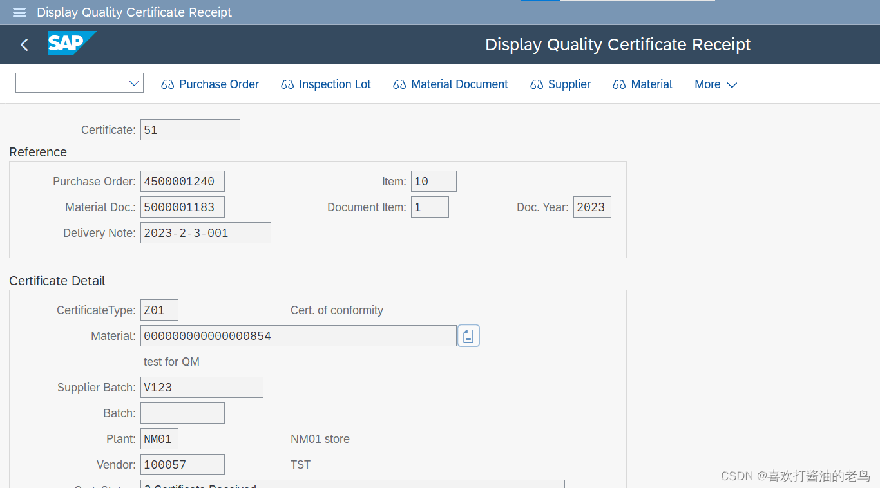Click the Plant field showing NM01
This screenshot has width=880, height=488.
click(158, 438)
